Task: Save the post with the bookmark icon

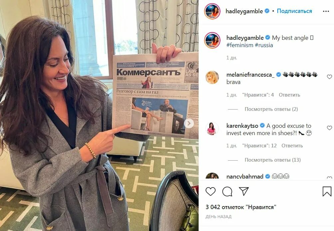Action: click(327, 191)
